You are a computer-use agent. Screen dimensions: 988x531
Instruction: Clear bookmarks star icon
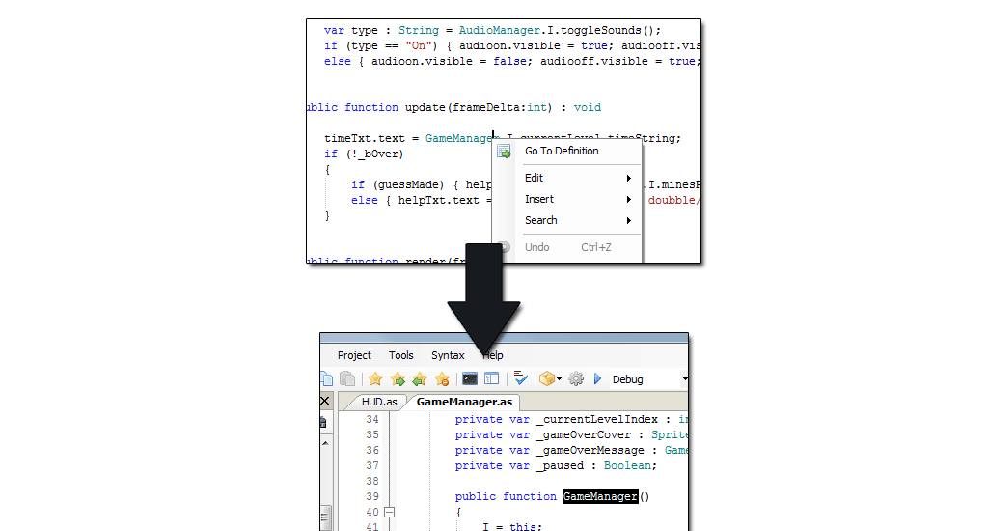[x=442, y=379]
